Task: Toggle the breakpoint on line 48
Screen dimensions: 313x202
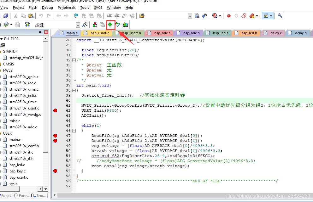Action: (x=55, y=141)
